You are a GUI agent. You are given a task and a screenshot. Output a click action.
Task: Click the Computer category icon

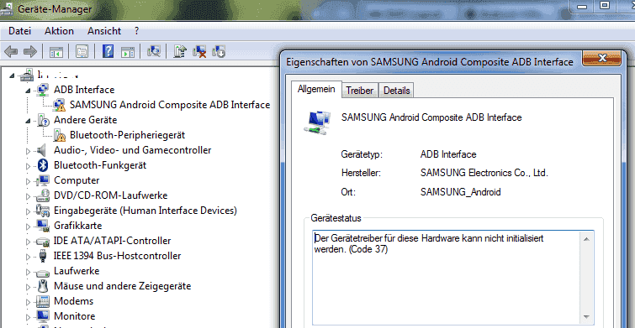[43, 180]
